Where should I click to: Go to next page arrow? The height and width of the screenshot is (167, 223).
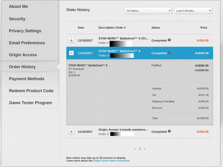[x=145, y=149]
